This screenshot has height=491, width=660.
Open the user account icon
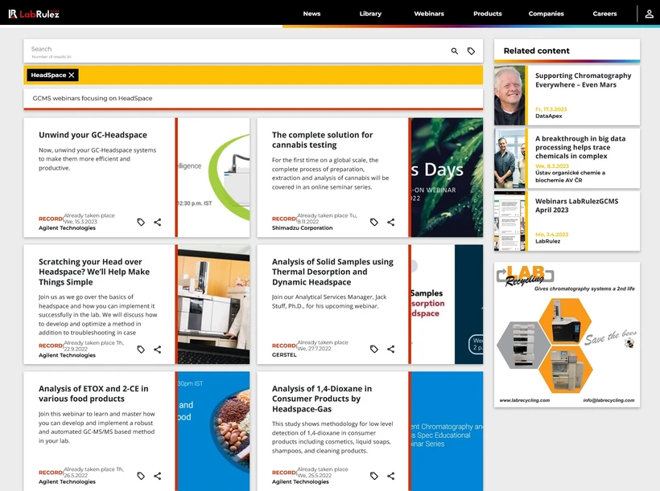click(x=649, y=14)
